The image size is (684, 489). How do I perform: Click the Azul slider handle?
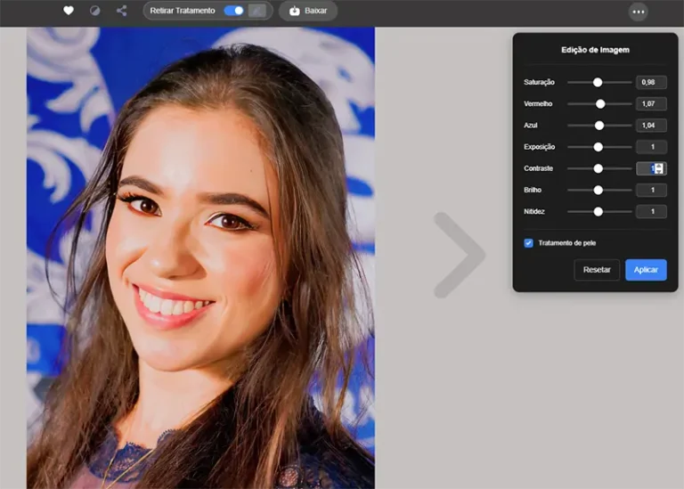click(x=599, y=126)
